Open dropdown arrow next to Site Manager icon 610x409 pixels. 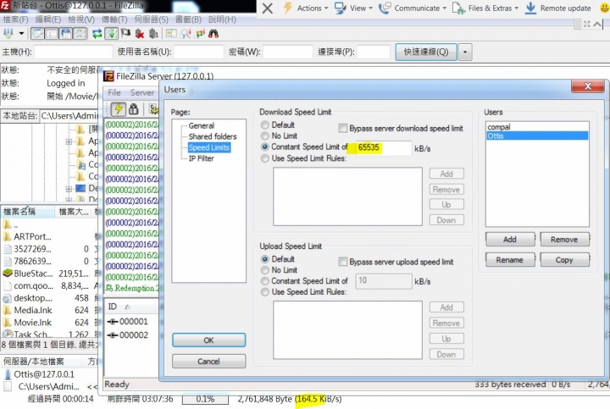click(21, 34)
